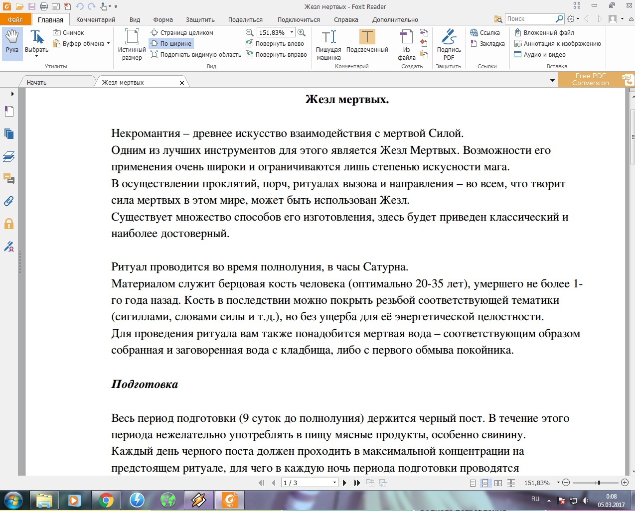Select the Подсвеченный highlight tool
This screenshot has width=635, height=511.
367,41
